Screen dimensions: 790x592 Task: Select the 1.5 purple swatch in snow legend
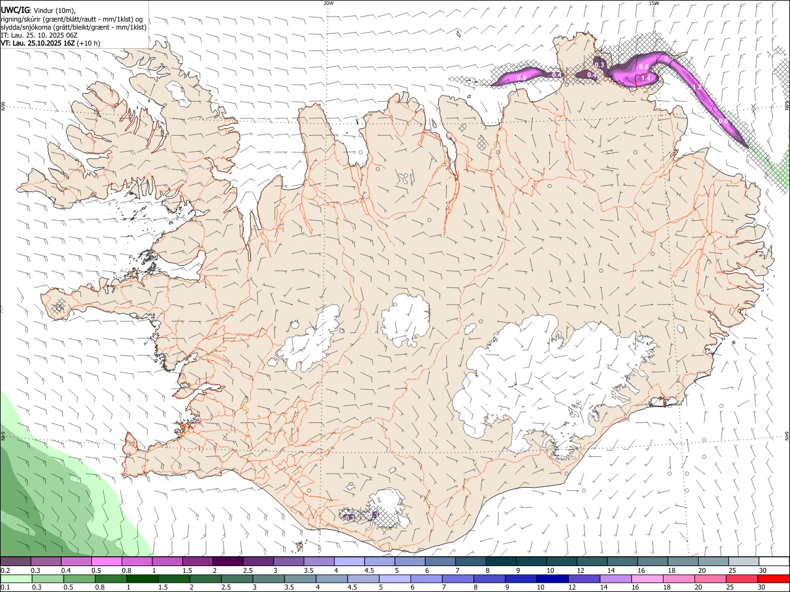197,561
